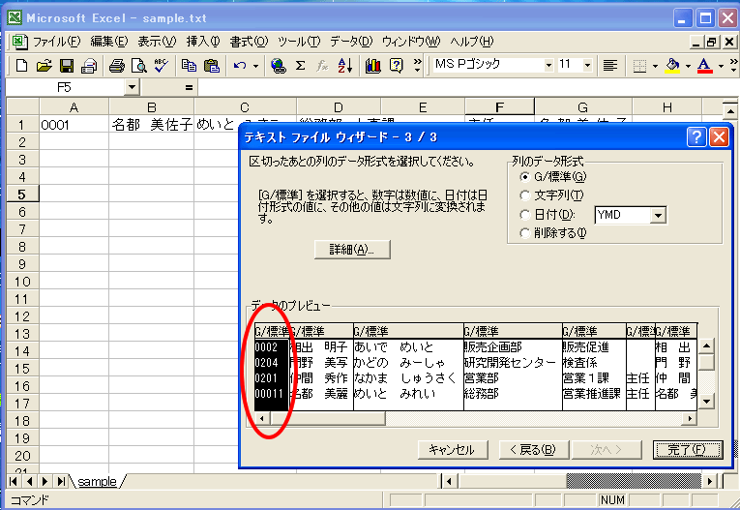Screen dimensions: 740x510
Task: Click the fx Paste Function icon
Action: [322, 66]
